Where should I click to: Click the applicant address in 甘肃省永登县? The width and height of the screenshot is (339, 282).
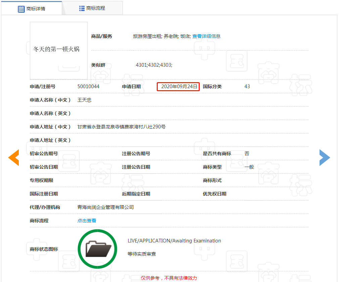tap(121, 127)
